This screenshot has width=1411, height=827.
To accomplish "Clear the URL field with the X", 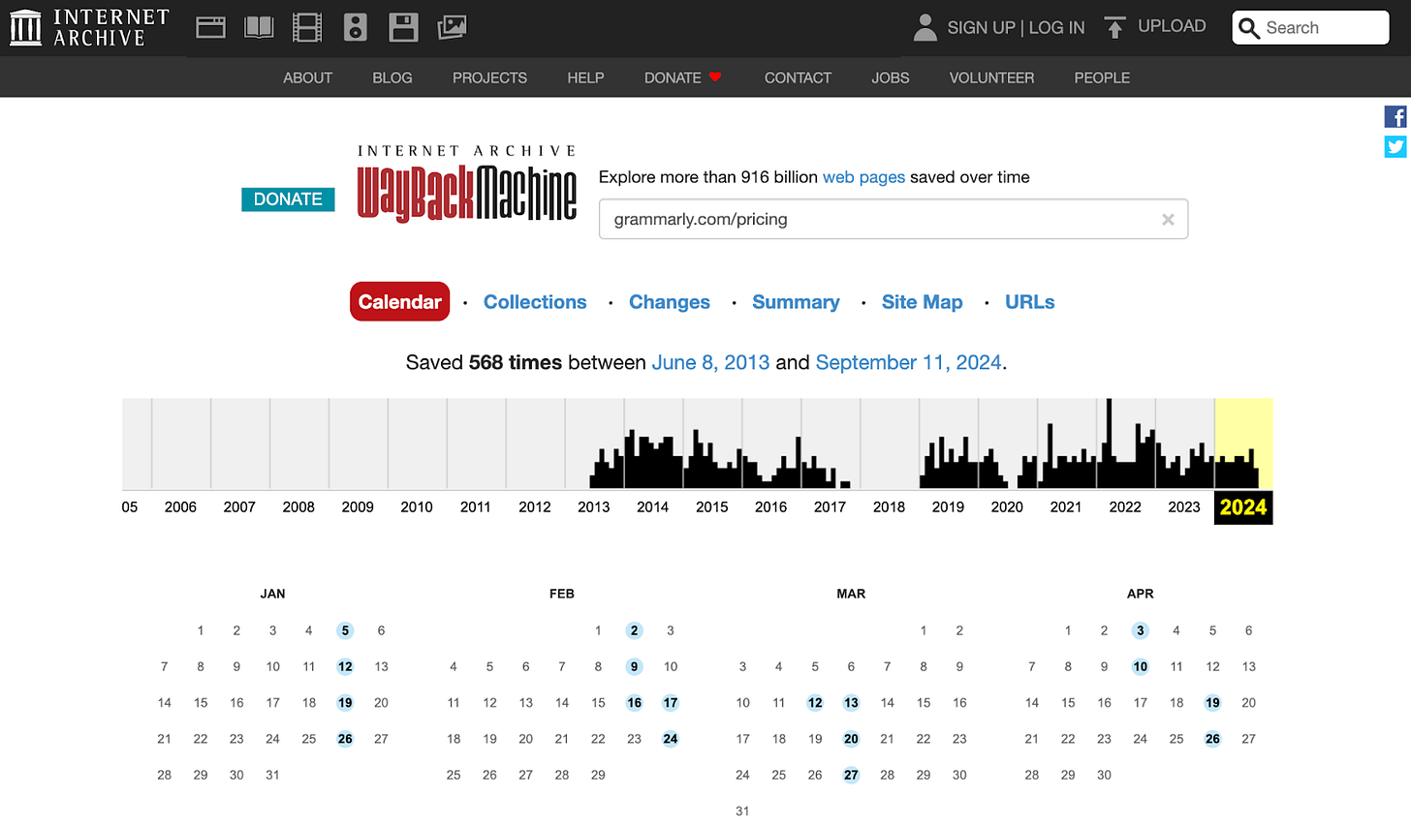I will click(x=1168, y=220).
